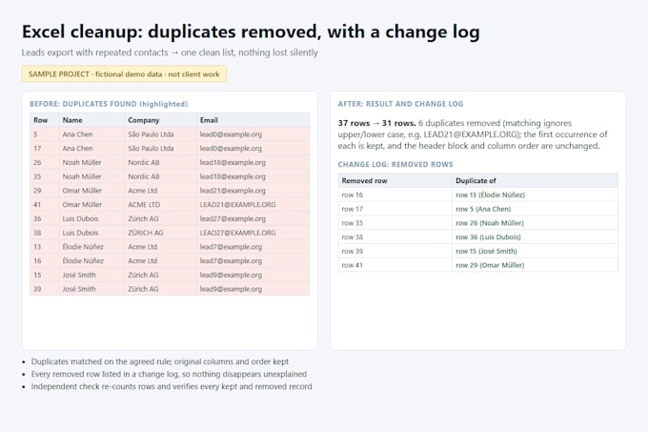Click the 'CHANGE LOG: REMOVED ROWS' heading

pos(395,165)
